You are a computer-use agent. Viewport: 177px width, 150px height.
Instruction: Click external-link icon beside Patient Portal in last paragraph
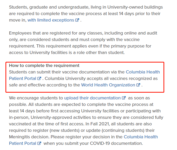[39, 143]
